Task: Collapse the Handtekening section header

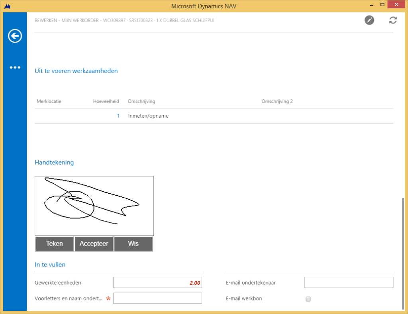Action: [x=54, y=163]
